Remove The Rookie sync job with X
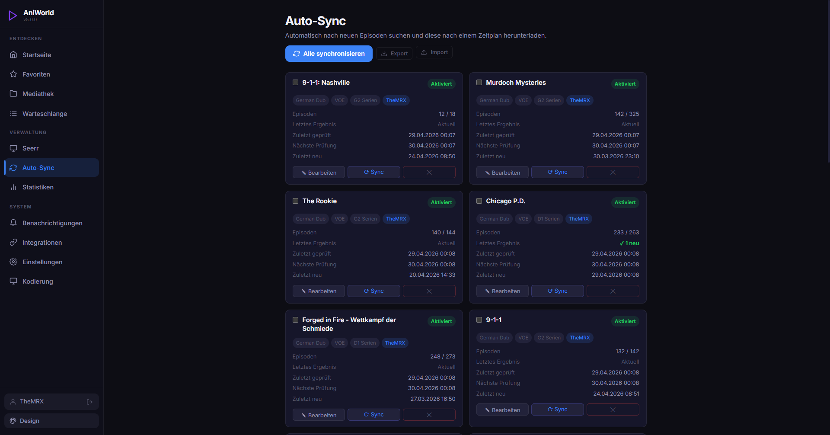 [429, 291]
